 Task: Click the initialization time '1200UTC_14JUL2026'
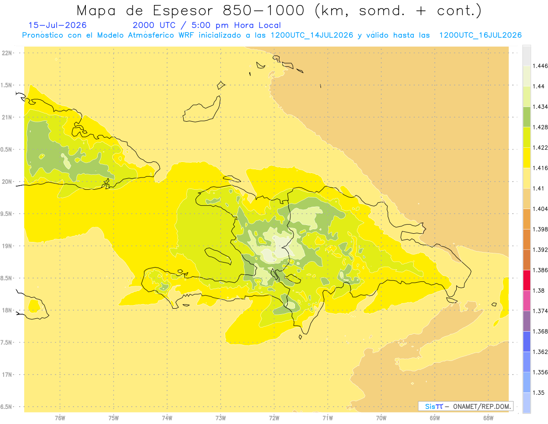tap(312, 35)
